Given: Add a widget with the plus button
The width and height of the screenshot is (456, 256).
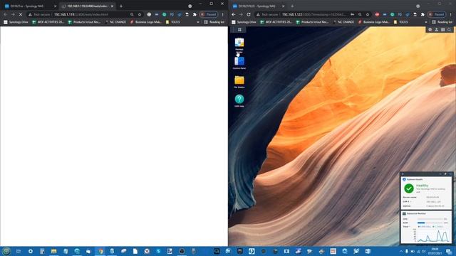Looking at the screenshot, I should (403, 174).
